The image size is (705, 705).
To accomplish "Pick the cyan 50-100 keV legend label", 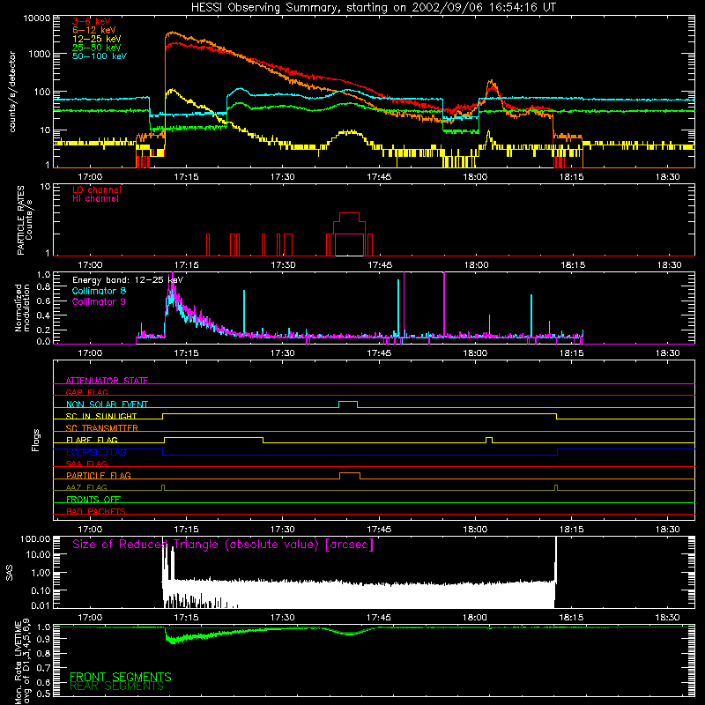I will pos(100,56).
